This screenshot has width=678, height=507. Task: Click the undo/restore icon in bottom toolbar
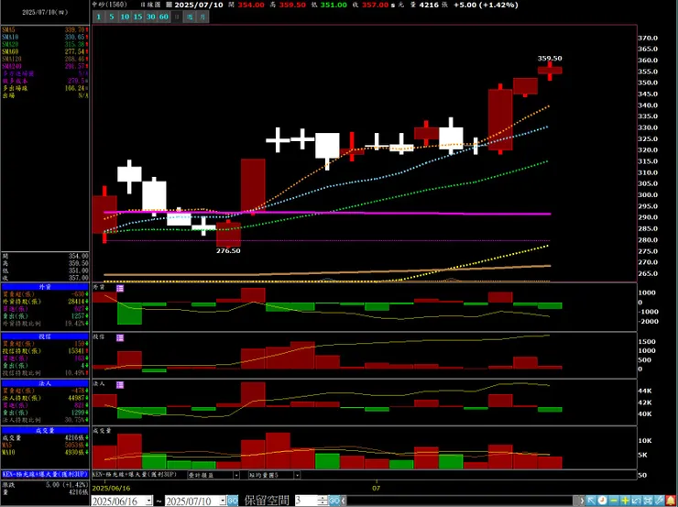click(637, 501)
